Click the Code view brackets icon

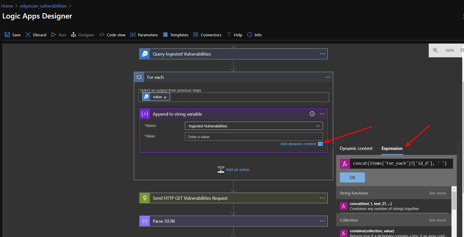(x=102, y=35)
